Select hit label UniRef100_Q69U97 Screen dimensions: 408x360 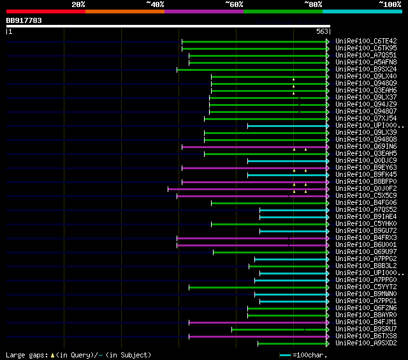(366, 251)
